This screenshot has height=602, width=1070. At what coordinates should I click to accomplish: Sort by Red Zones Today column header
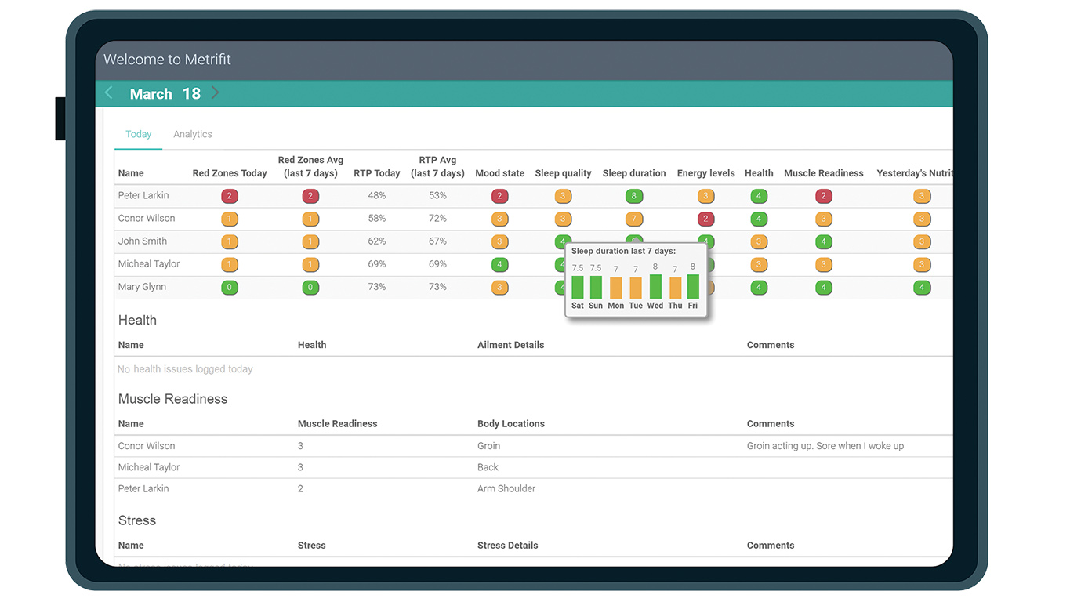click(x=230, y=173)
